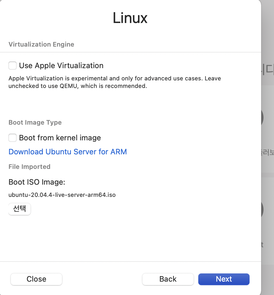Return with the Back button

168,279
